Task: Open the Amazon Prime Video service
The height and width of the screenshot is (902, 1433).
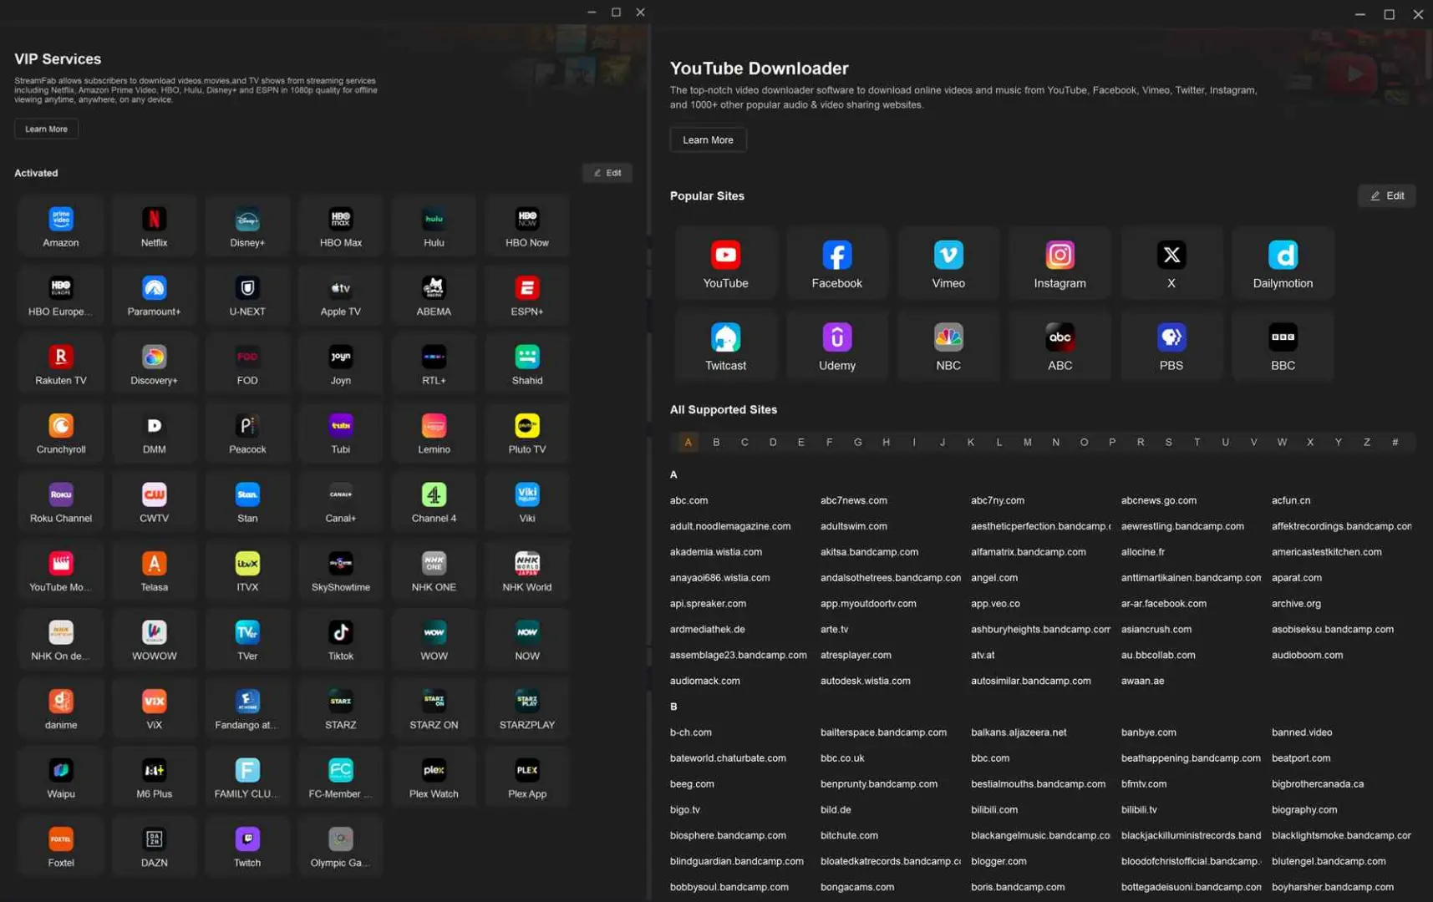Action: [61, 226]
